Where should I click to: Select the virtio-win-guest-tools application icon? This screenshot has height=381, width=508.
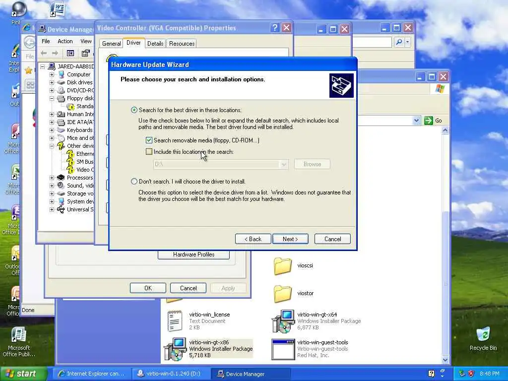click(283, 350)
